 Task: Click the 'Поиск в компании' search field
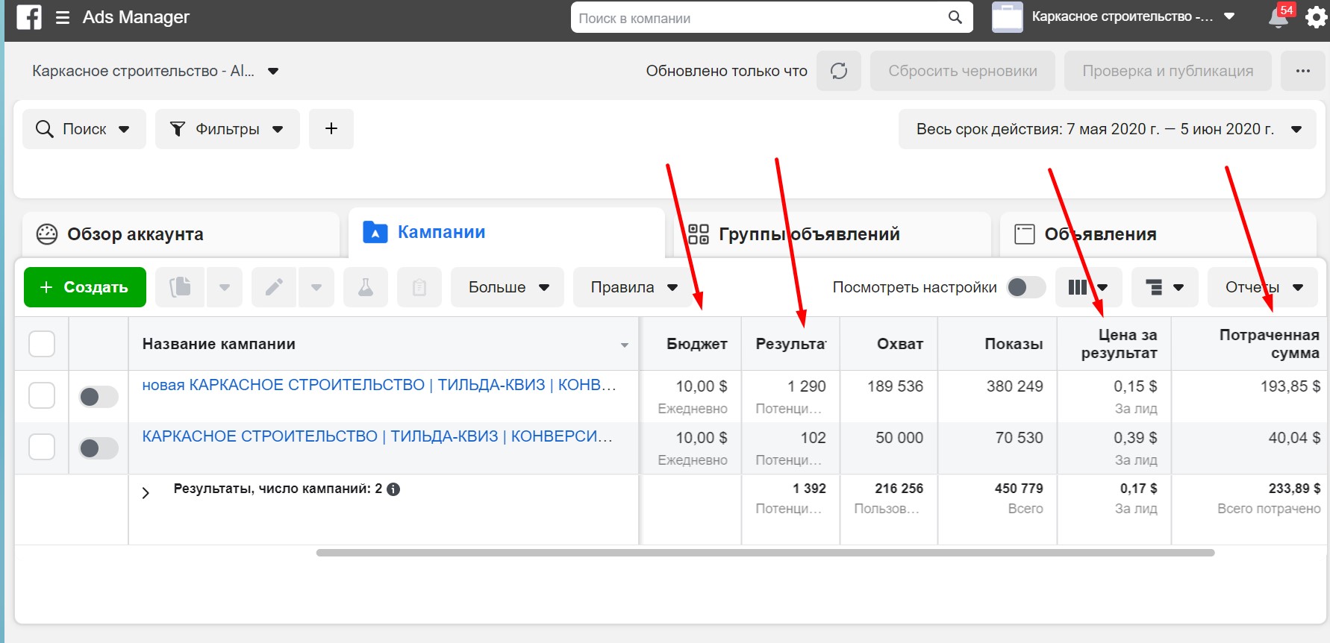pos(772,17)
